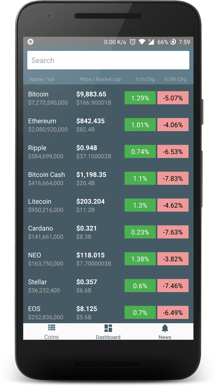Open the News bell icon
The image size is (216, 386).
(165, 328)
